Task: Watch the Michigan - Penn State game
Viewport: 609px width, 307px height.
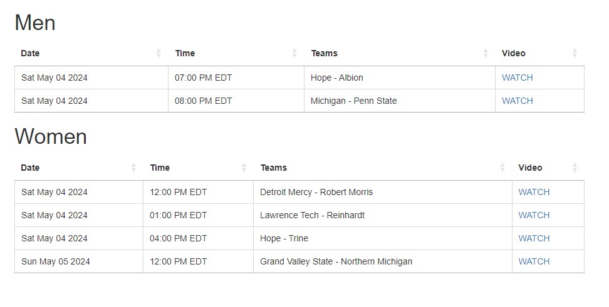Action: click(517, 101)
